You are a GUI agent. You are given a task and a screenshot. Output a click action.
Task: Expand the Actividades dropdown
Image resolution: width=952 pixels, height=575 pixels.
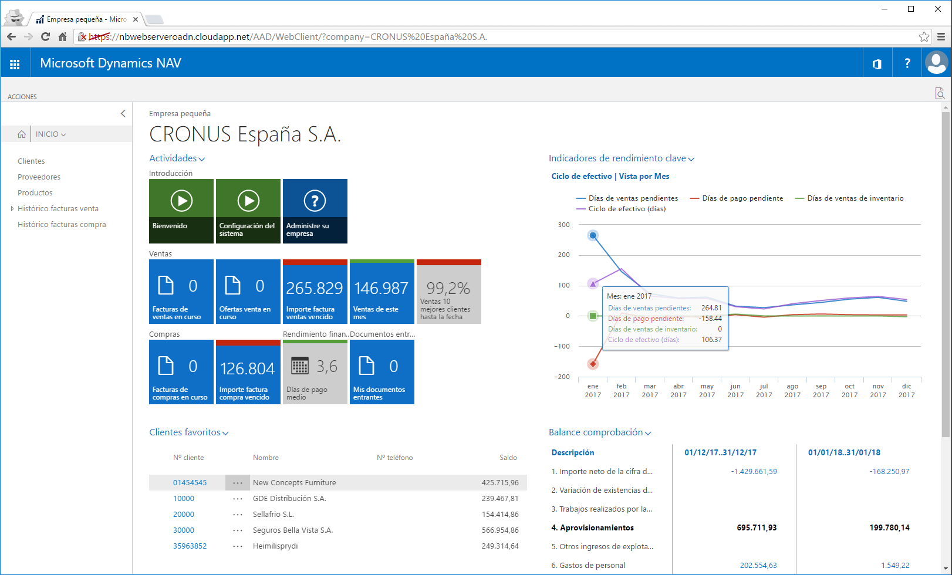tap(177, 158)
